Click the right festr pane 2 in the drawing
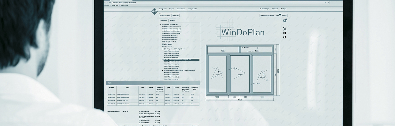 [257, 50]
